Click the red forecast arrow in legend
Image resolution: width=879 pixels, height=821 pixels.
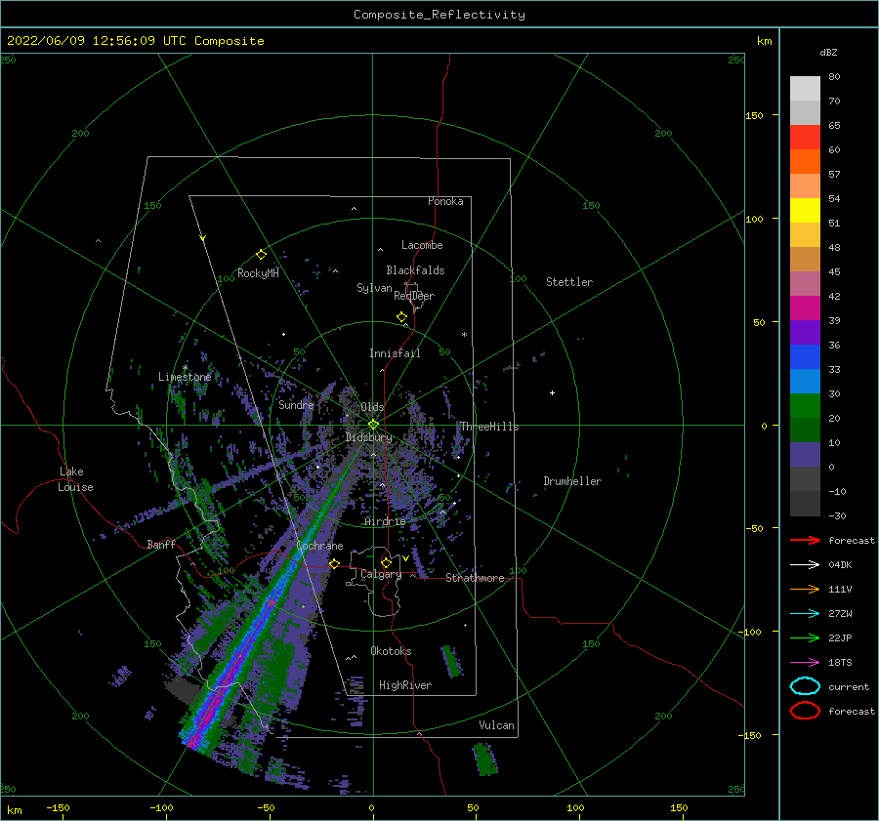pos(805,540)
